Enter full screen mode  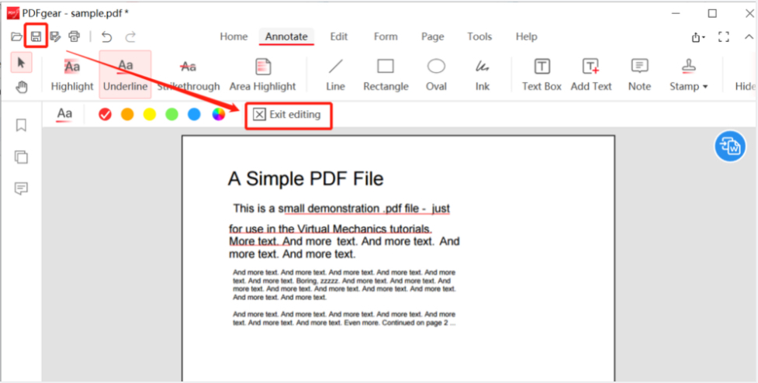tap(723, 36)
